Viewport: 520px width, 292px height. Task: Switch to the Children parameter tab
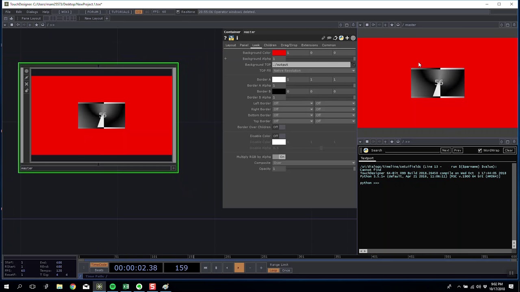coord(270,45)
